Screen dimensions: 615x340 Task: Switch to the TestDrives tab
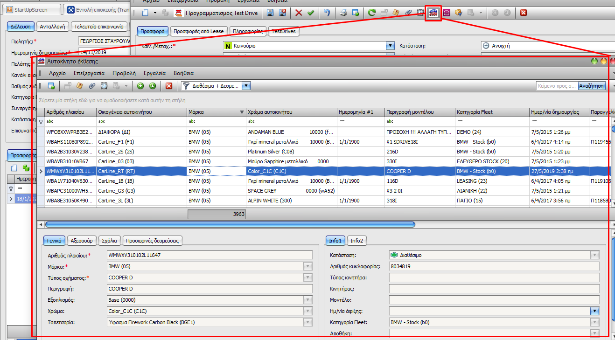coord(284,31)
